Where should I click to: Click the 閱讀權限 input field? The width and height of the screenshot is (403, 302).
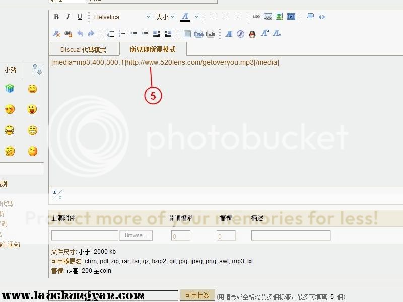[181, 236]
